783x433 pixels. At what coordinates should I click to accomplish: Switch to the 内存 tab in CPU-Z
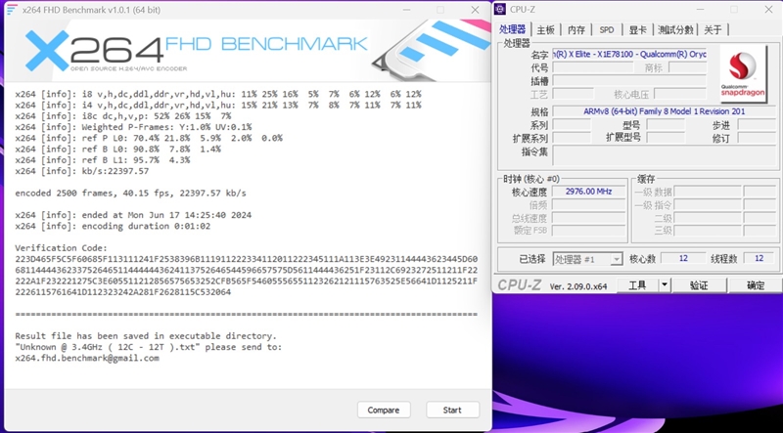click(x=576, y=30)
